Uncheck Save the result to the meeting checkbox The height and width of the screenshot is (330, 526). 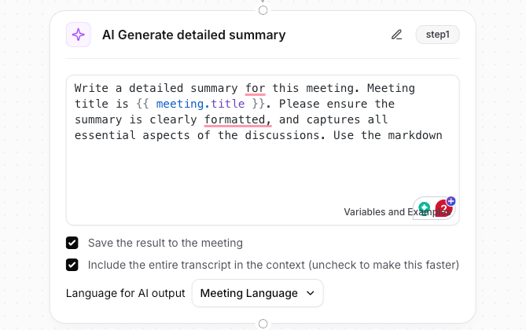(x=72, y=243)
